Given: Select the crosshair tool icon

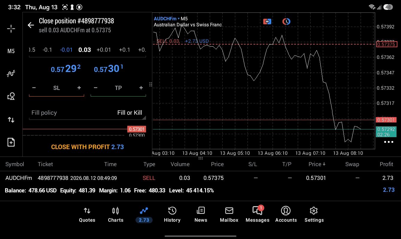Looking at the screenshot, I should [11, 29].
